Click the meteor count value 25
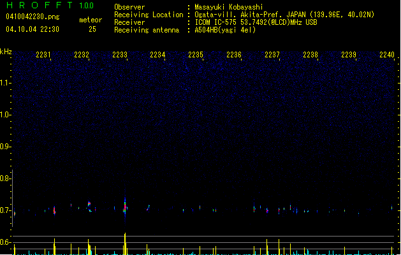 coord(92,29)
